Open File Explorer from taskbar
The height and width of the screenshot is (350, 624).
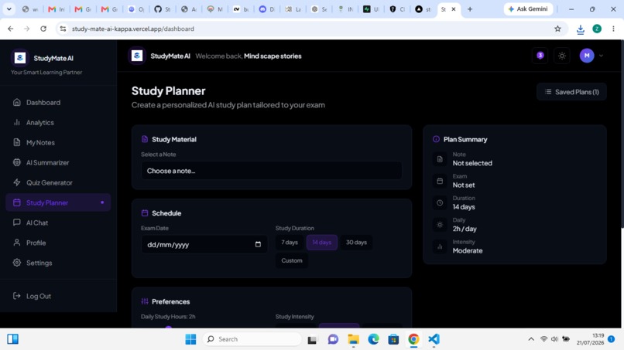pyautogui.click(x=353, y=339)
